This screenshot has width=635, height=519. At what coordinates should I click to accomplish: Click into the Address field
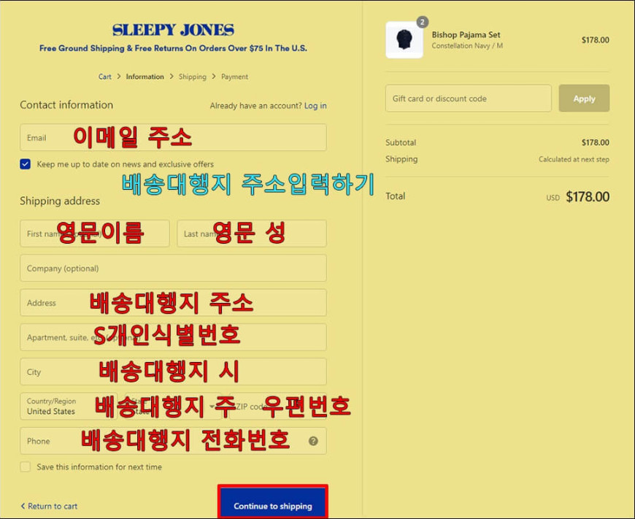tap(173, 303)
